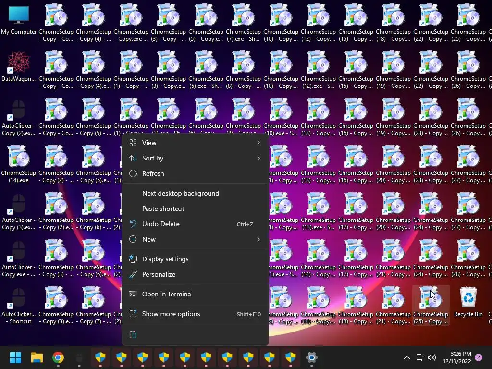Image resolution: width=492 pixels, height=369 pixels.
Task: Expand the New submenu arrow
Action: point(258,239)
